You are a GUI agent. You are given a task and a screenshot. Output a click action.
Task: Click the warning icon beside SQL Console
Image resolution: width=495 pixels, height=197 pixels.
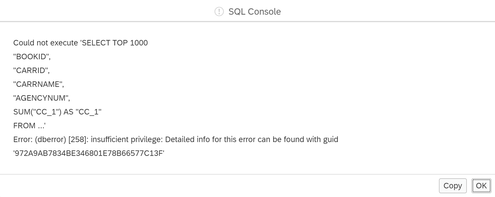[219, 12]
